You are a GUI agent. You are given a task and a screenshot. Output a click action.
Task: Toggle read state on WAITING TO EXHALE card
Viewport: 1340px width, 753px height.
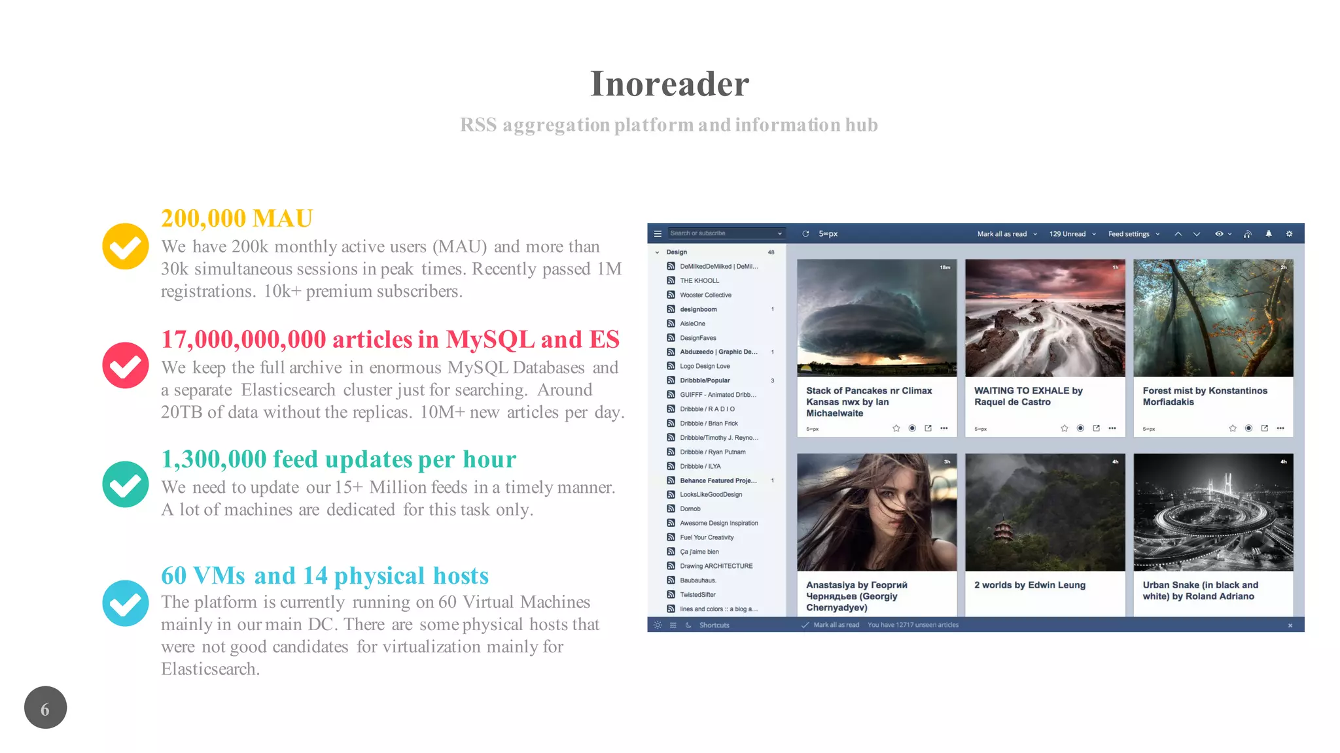(1080, 428)
